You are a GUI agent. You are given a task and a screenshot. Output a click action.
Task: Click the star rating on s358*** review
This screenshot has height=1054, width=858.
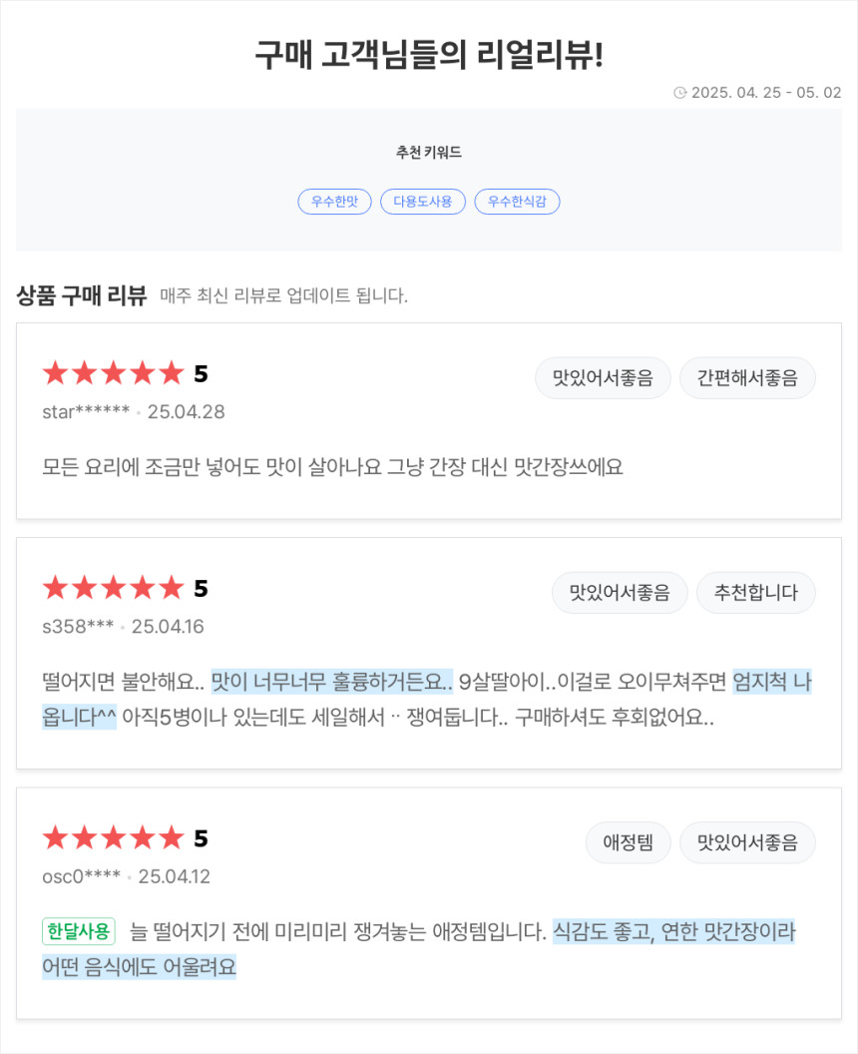click(113, 588)
